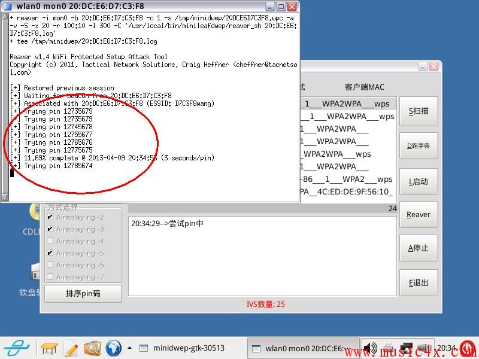Launch the text editor pencil icon

(x=71, y=348)
